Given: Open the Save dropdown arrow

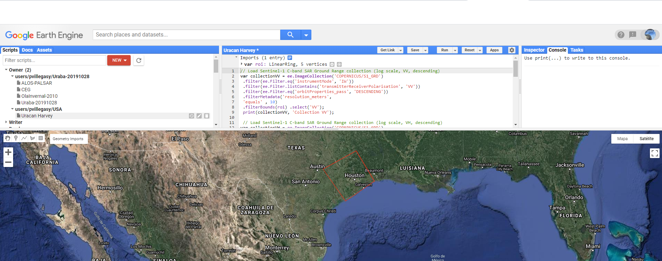Looking at the screenshot, I should (425, 50).
